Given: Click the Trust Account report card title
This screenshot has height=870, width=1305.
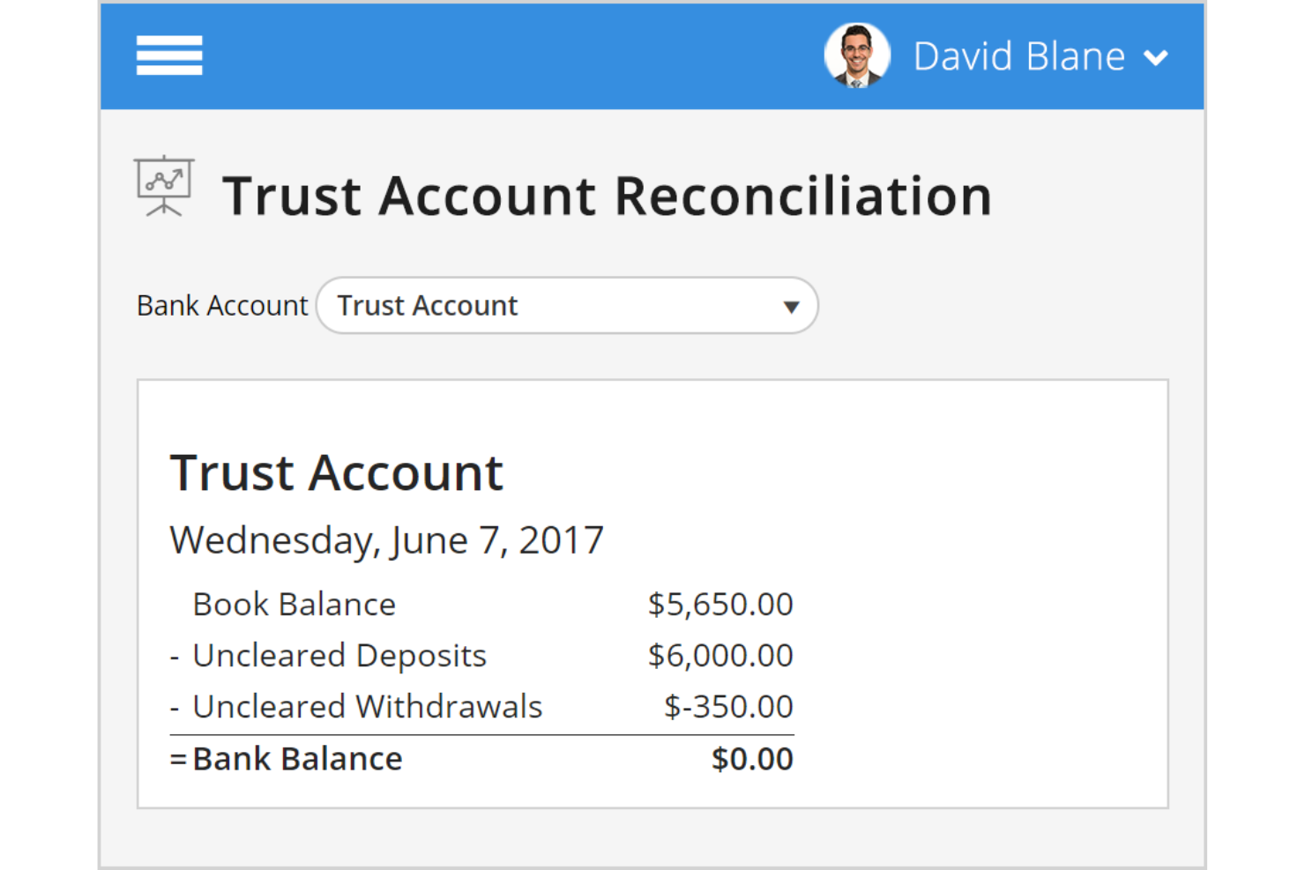Looking at the screenshot, I should point(336,472).
